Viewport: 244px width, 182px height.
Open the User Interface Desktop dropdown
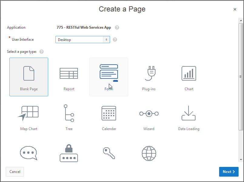click(x=83, y=40)
